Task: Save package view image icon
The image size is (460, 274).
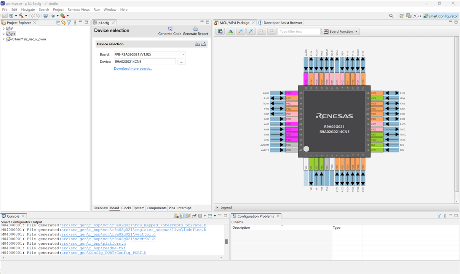Action: 220,32
